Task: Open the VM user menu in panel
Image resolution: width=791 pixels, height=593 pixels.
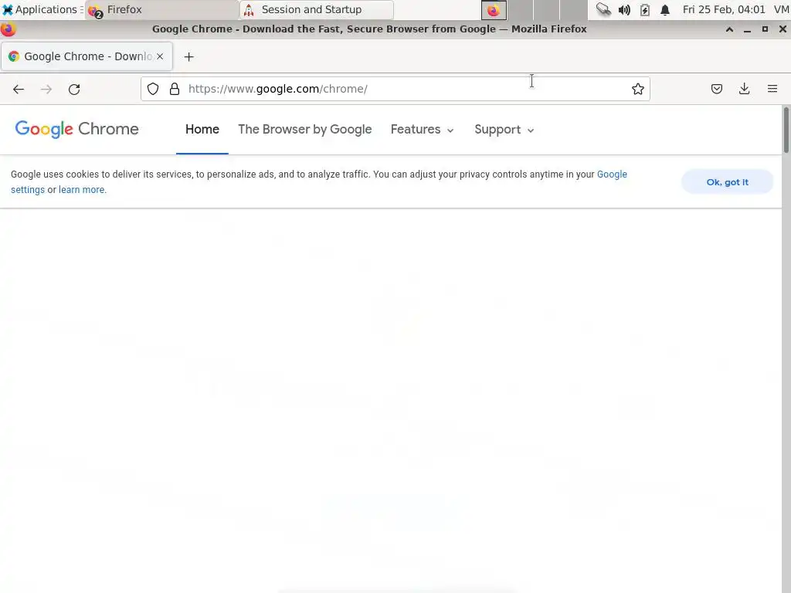Action: pyautogui.click(x=782, y=9)
